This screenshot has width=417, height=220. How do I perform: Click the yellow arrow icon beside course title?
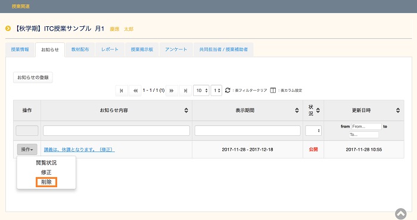coord(8,28)
